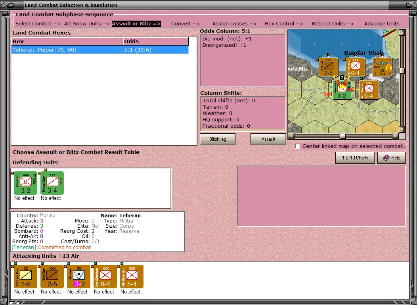Click the map vertical scrollbar up arrow
Viewport: 417px width, 305px height.
click(402, 33)
